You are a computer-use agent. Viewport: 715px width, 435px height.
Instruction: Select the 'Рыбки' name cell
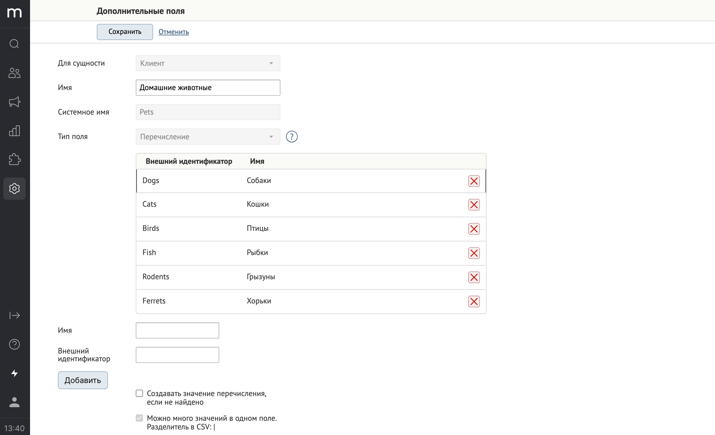pyautogui.click(x=257, y=253)
